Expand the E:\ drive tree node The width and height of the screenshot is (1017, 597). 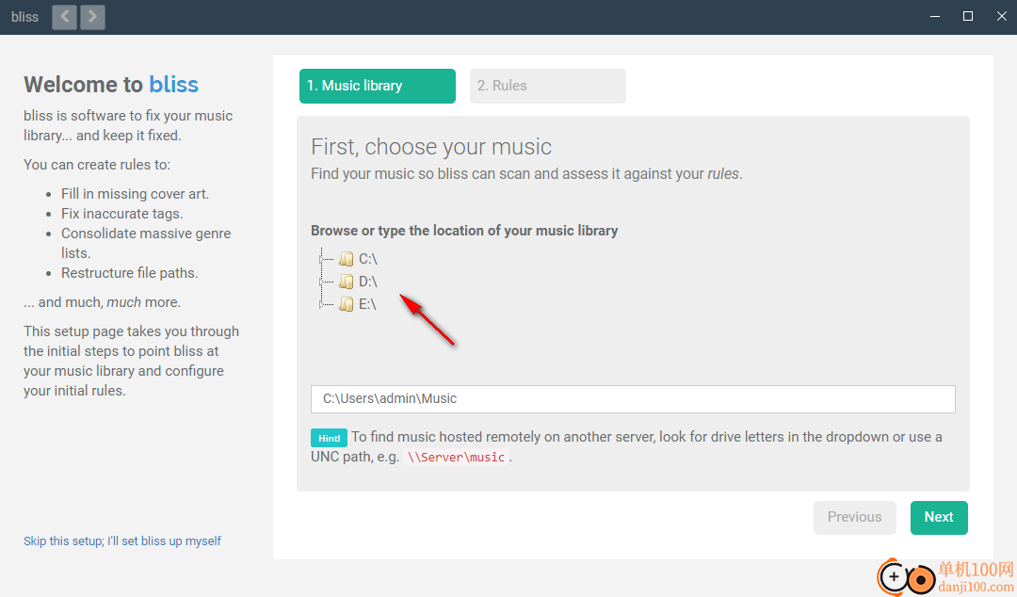coord(321,305)
